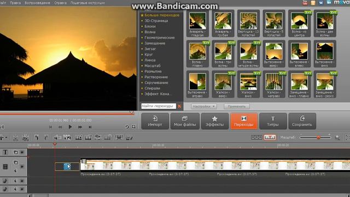Open the VK social icon in top bar
Image resolution: width=350 pixels, height=197 pixels.
click(x=321, y=2)
